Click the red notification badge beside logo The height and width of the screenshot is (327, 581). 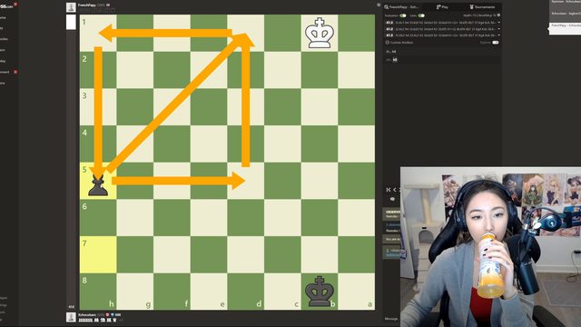click(x=15, y=4)
